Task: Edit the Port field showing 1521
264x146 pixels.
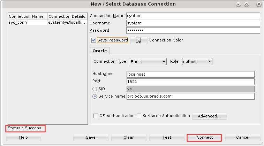Action: point(190,82)
